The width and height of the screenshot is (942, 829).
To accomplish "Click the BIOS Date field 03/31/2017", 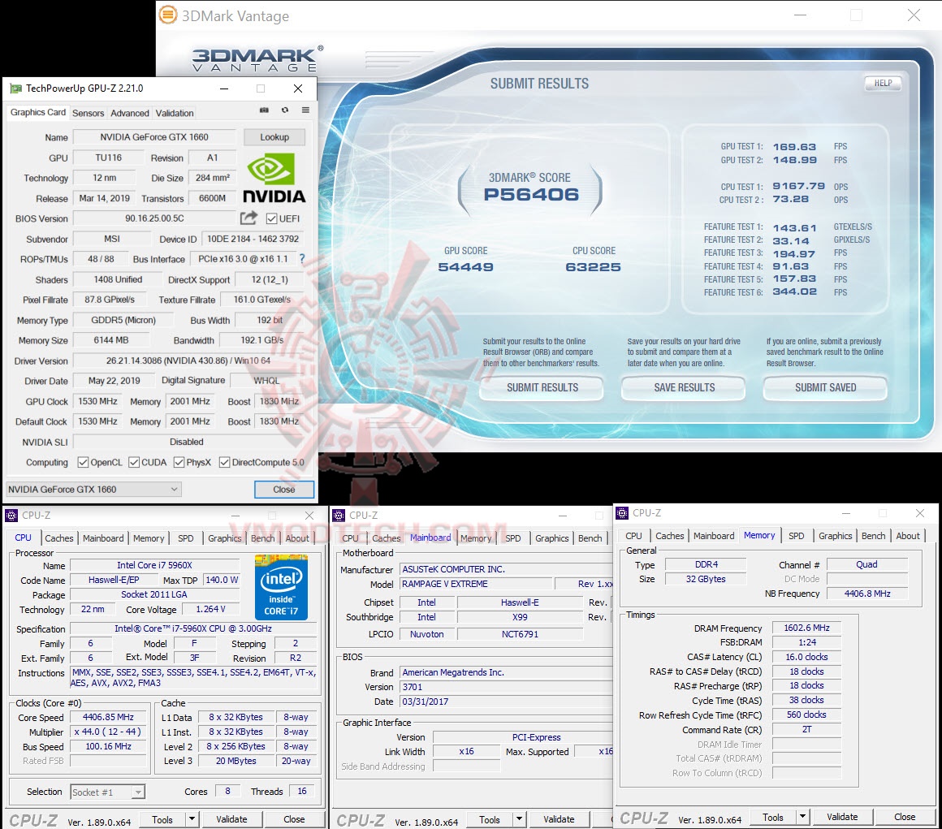I will 506,701.
